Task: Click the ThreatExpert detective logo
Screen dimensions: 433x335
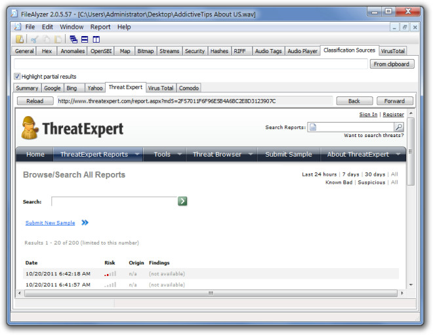Action: tap(30, 128)
